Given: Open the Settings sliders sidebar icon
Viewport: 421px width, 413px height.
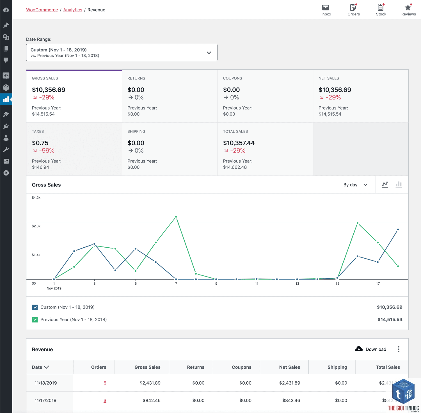Looking at the screenshot, I should pos(6,161).
